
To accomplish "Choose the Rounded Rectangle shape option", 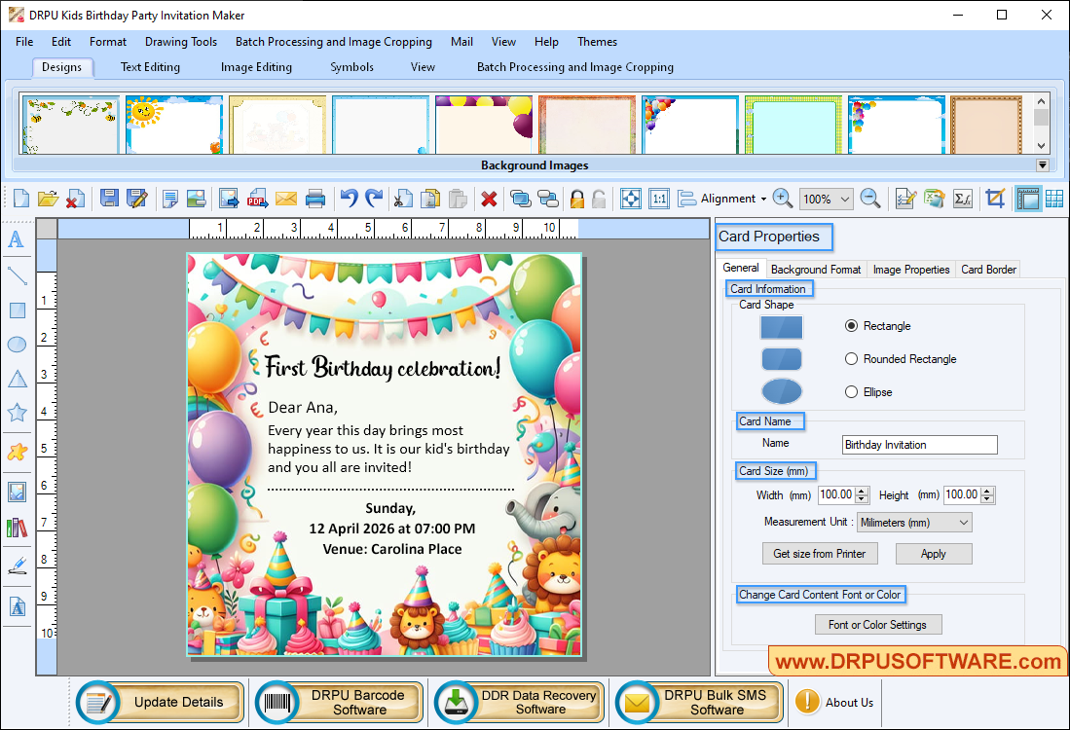I will (x=850, y=358).
